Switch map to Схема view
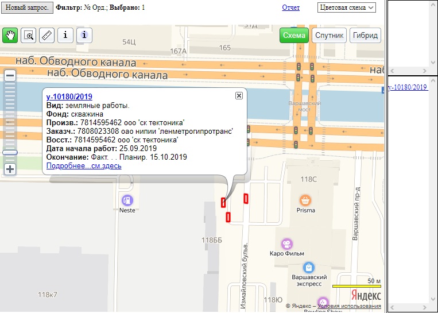Screen dimensions: 438x313 click(x=294, y=36)
